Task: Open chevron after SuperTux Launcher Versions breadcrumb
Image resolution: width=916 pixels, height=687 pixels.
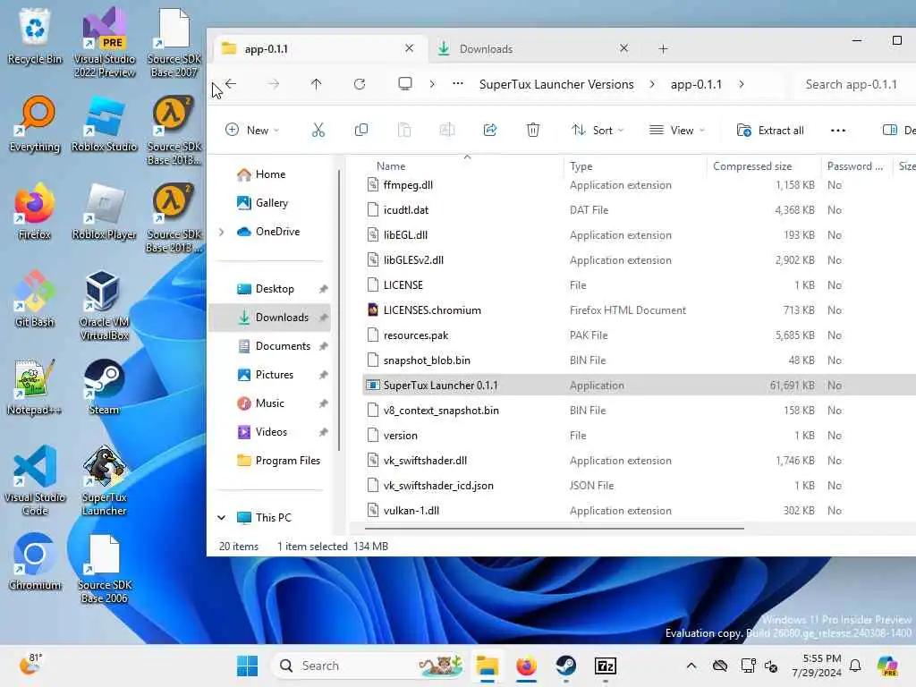Action: click(x=652, y=84)
